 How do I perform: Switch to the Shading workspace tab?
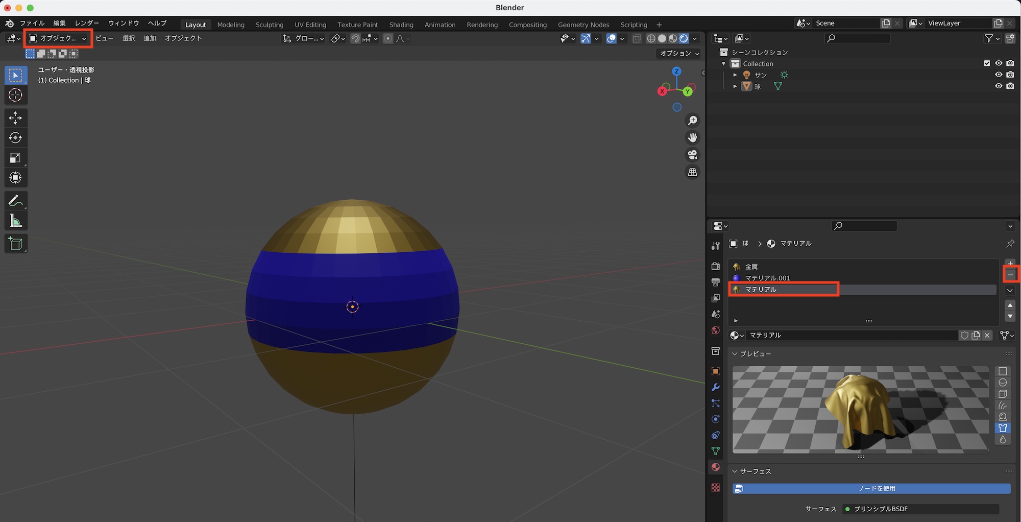[x=401, y=25]
